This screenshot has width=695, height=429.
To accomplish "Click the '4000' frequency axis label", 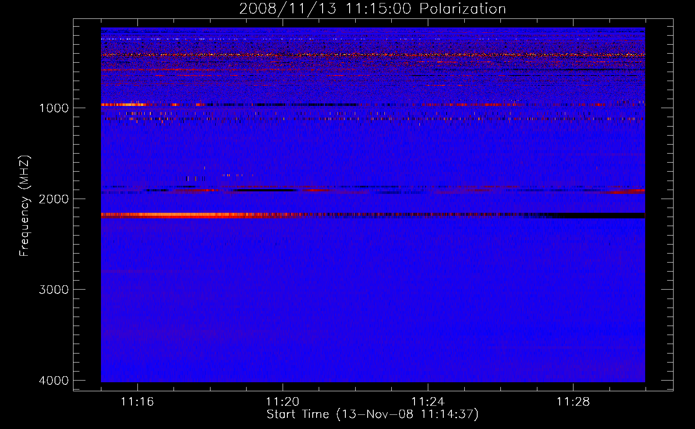I will pyautogui.click(x=54, y=381).
